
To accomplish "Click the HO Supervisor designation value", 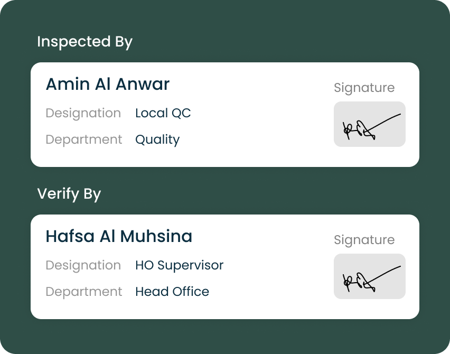I will (179, 265).
